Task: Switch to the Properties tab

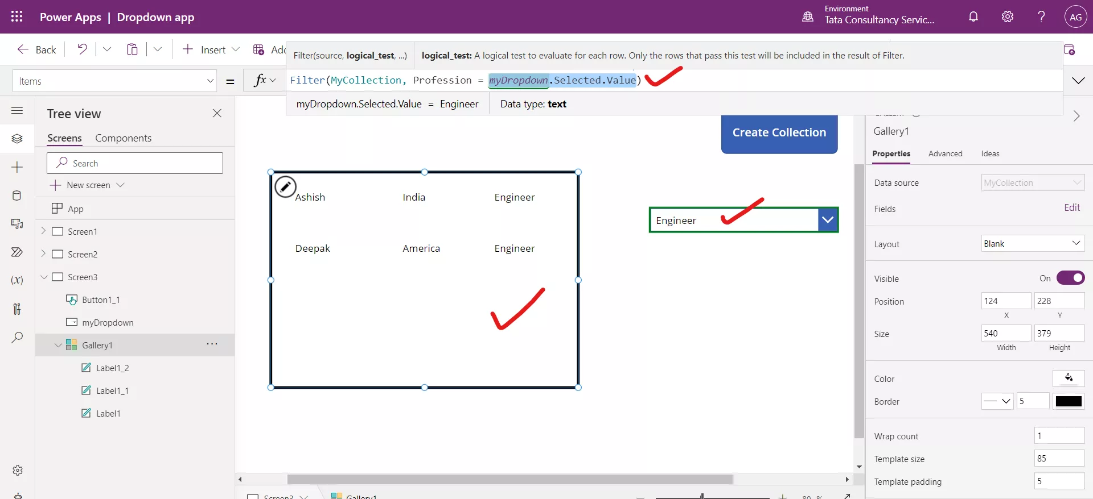Action: click(891, 153)
